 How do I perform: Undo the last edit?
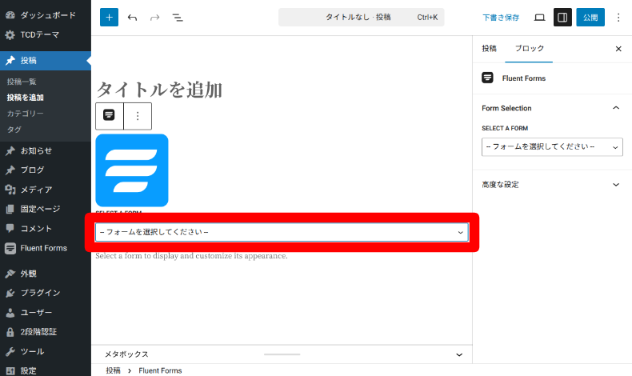point(132,18)
